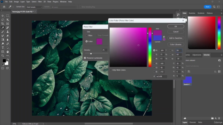The width and height of the screenshot is (223, 125).
Task: Select the Rectangular Marquee tool
Action: (8, 16)
